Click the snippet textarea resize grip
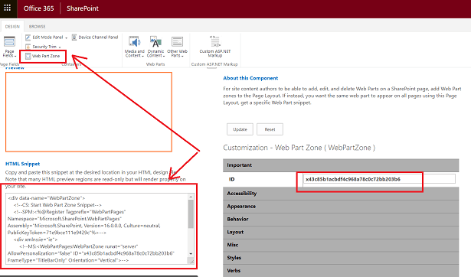The height and width of the screenshot is (277, 471). 191,262
